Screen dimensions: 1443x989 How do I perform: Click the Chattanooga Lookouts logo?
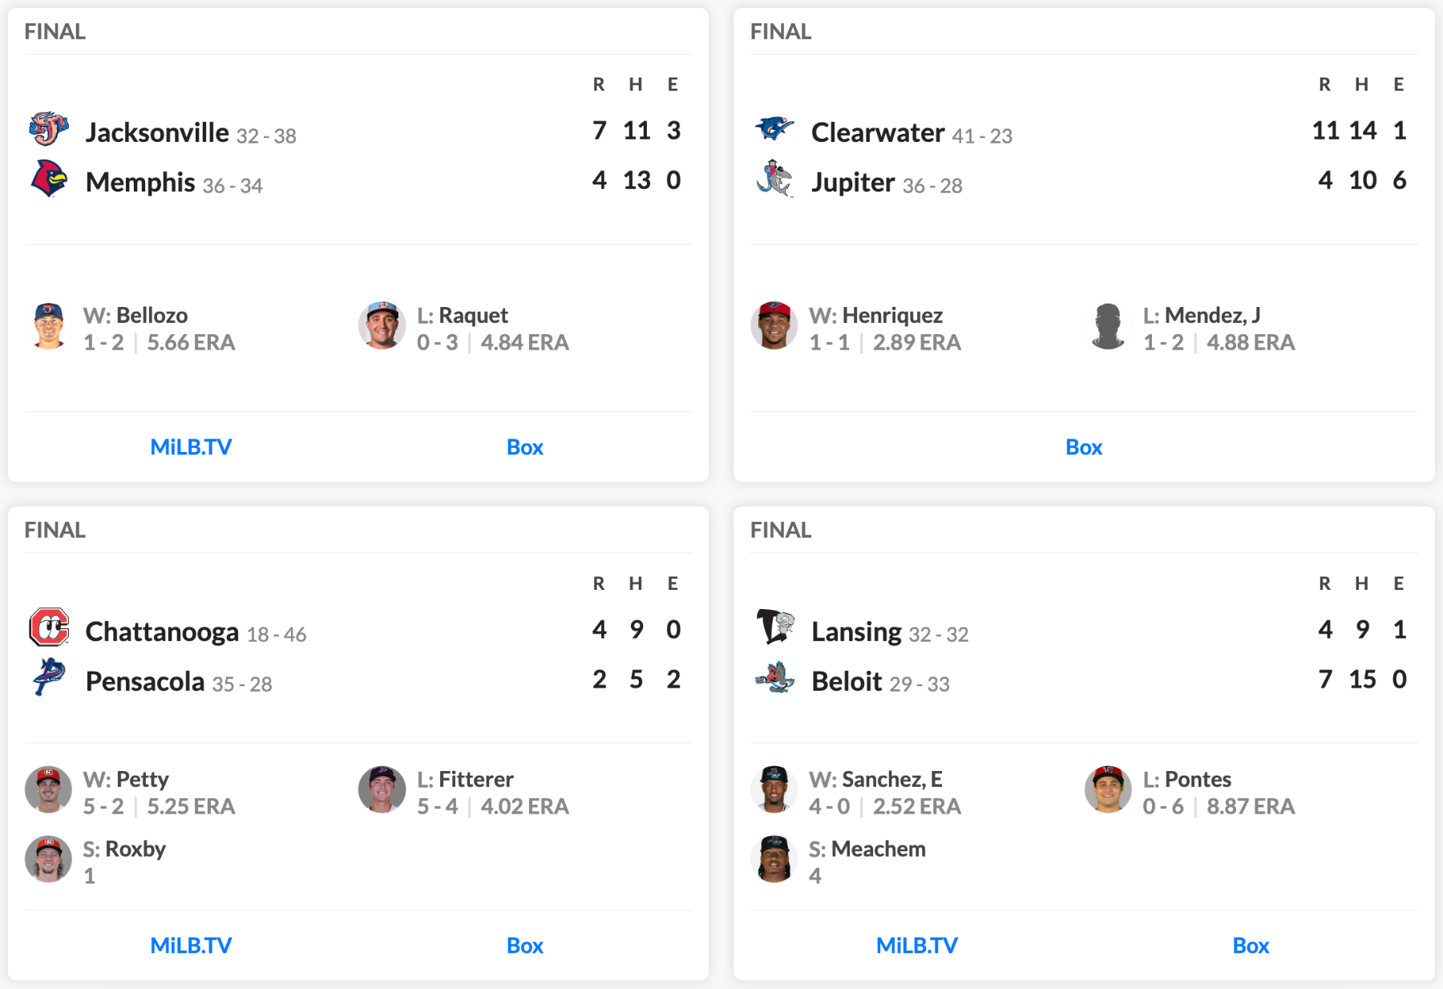click(49, 628)
